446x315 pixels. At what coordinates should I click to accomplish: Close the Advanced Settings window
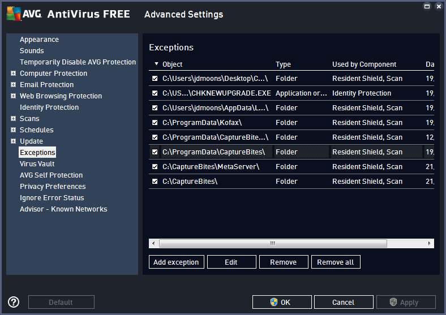tap(439, 6)
